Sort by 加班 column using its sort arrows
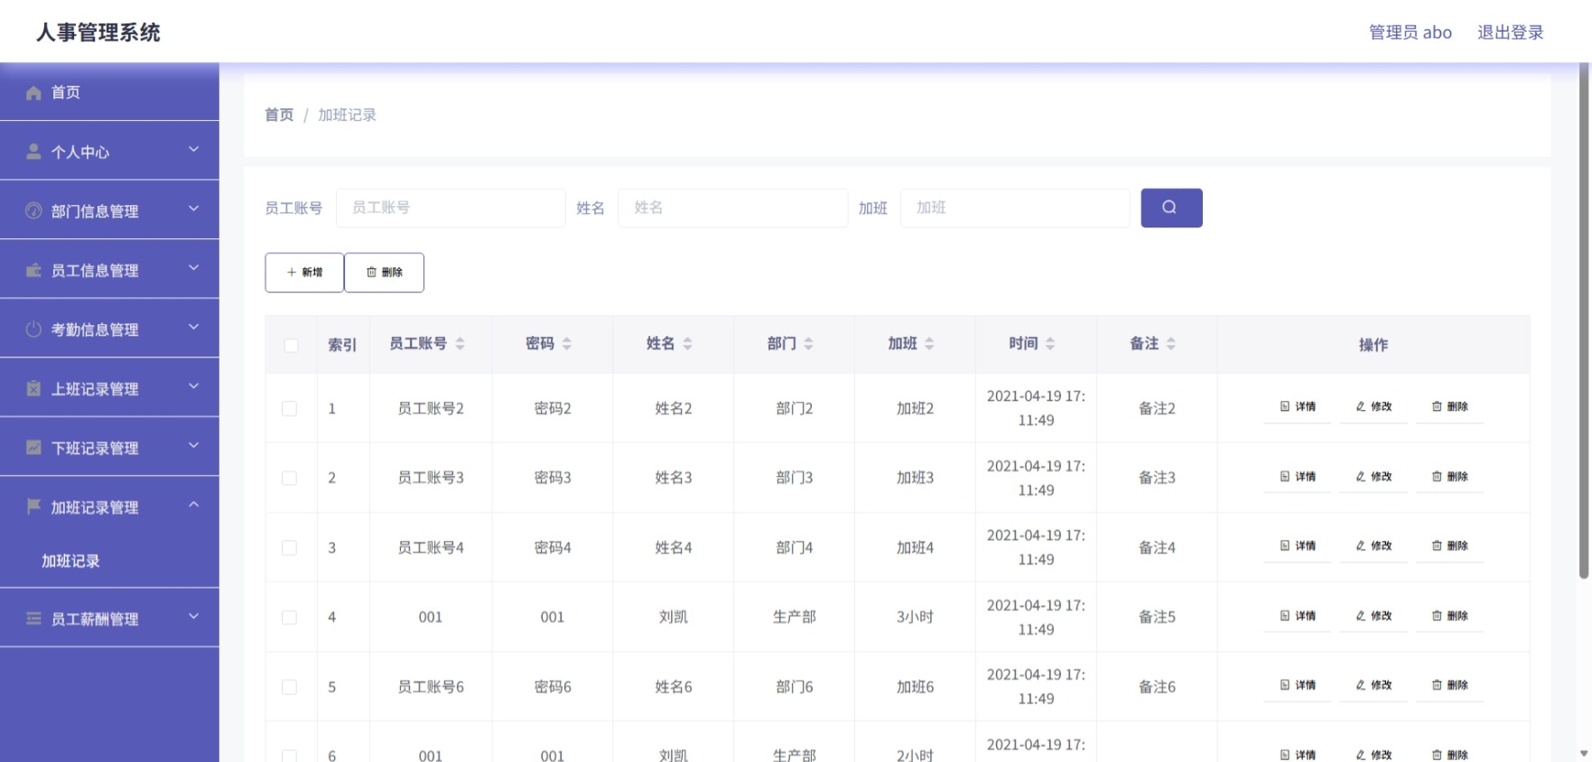 [x=929, y=343]
